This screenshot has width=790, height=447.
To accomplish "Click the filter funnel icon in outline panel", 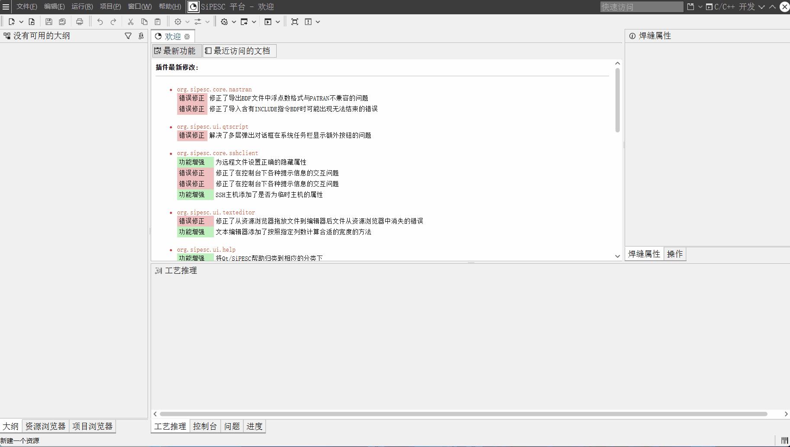I will tap(128, 36).
